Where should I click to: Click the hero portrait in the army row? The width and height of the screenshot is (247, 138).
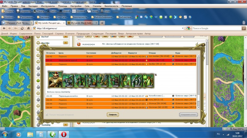pos(55,79)
